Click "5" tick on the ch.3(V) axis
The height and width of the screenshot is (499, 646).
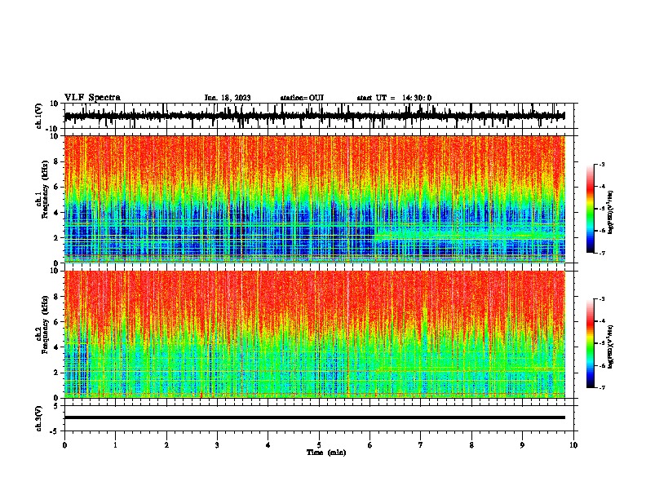[56, 406]
